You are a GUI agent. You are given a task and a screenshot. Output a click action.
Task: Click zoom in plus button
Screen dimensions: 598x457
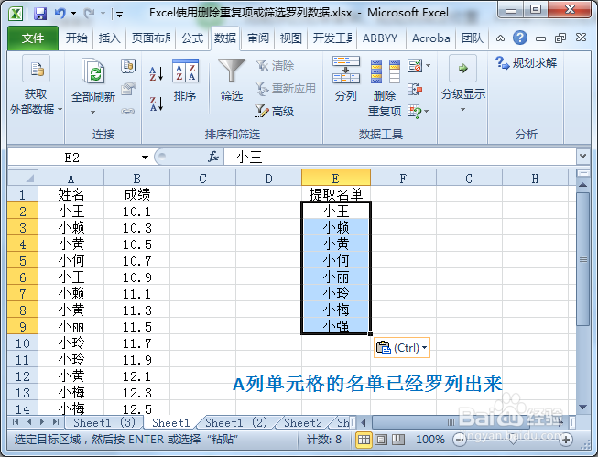566,440
